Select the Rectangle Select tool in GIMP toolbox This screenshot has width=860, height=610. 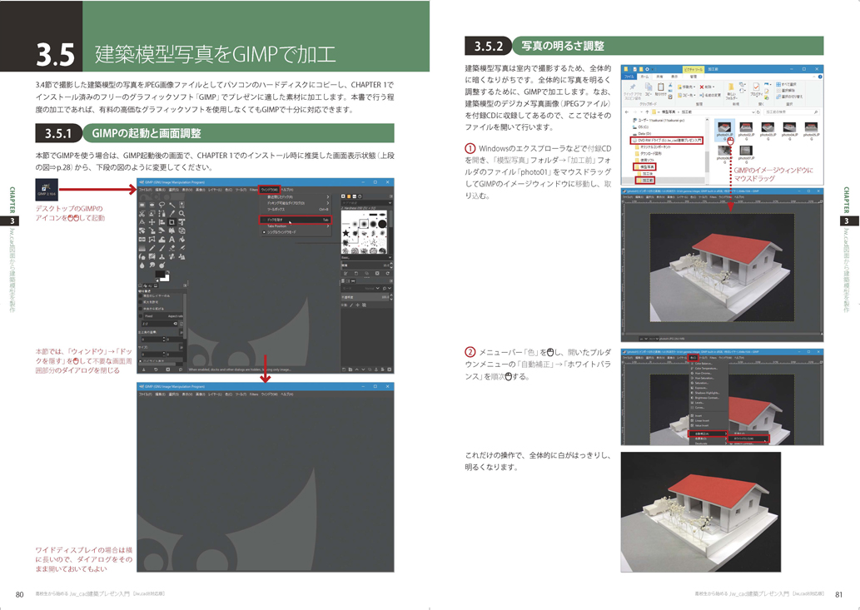[142, 205]
